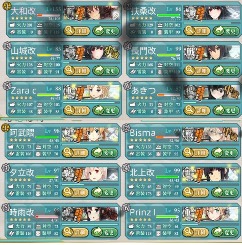Click あきつ change arrow icon
Screen dimensions: 242x245
pos(219,110)
